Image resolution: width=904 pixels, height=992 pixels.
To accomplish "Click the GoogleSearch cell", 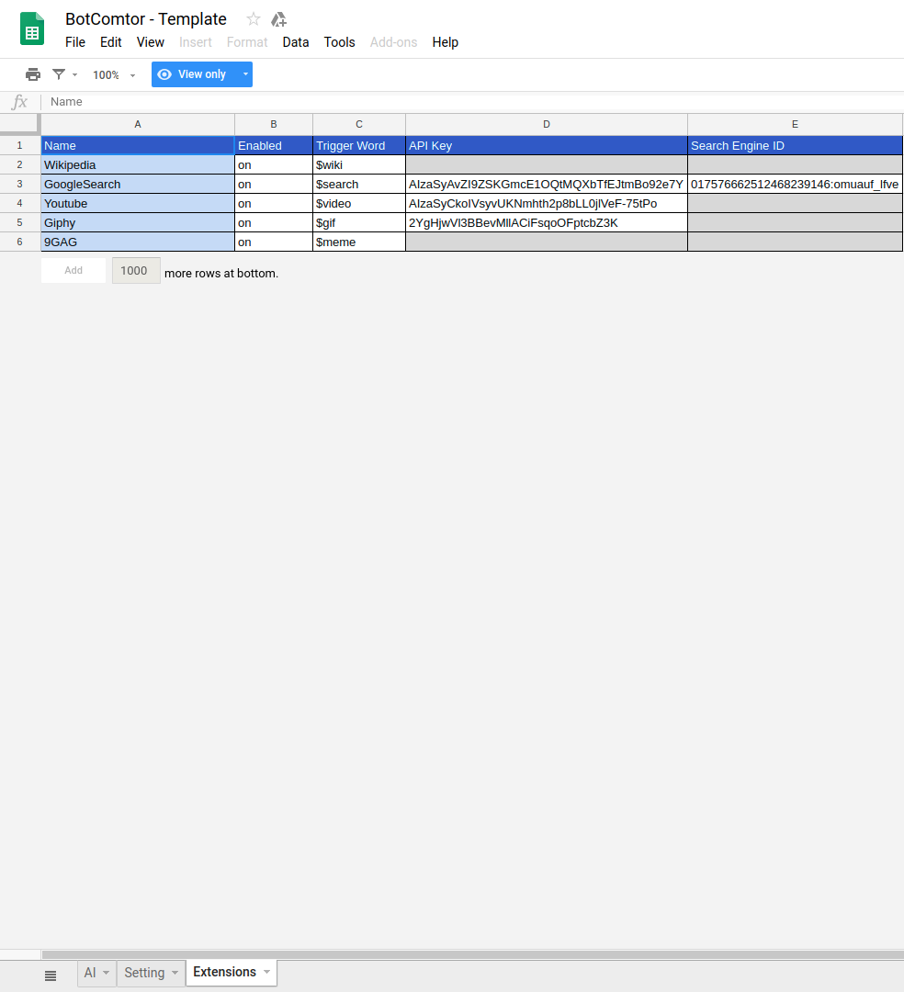I will [138, 184].
